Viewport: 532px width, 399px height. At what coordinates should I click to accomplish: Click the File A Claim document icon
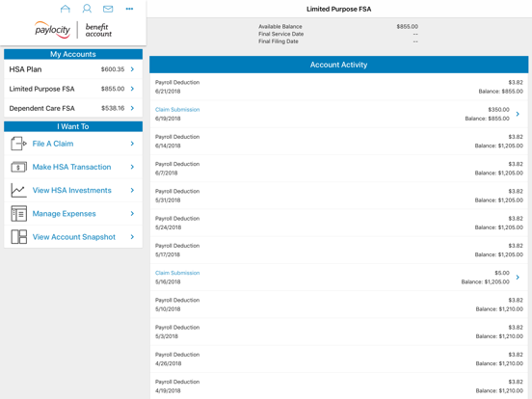coord(18,144)
